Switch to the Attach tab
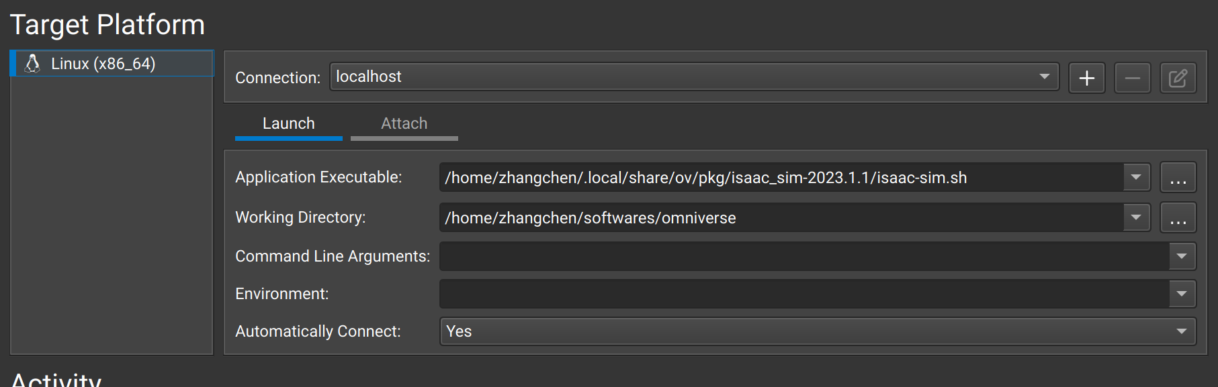 click(404, 124)
